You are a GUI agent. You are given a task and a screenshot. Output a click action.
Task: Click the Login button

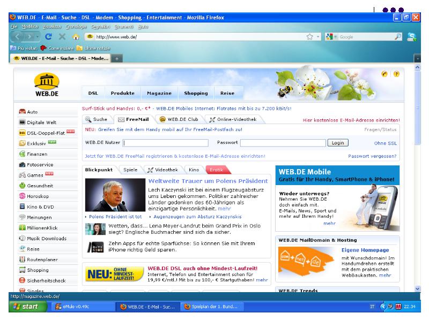pos(338,143)
